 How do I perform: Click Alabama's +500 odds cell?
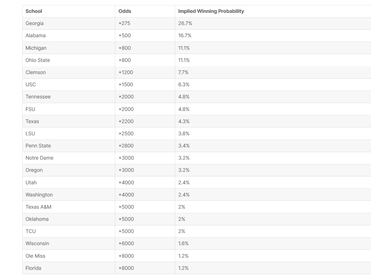(125, 35)
